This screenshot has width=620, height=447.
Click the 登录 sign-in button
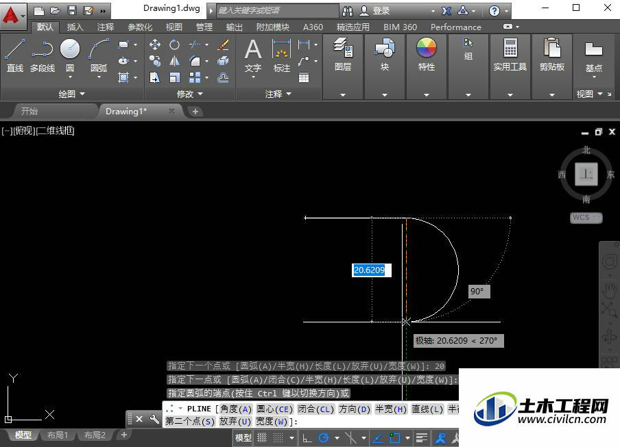pos(375,11)
